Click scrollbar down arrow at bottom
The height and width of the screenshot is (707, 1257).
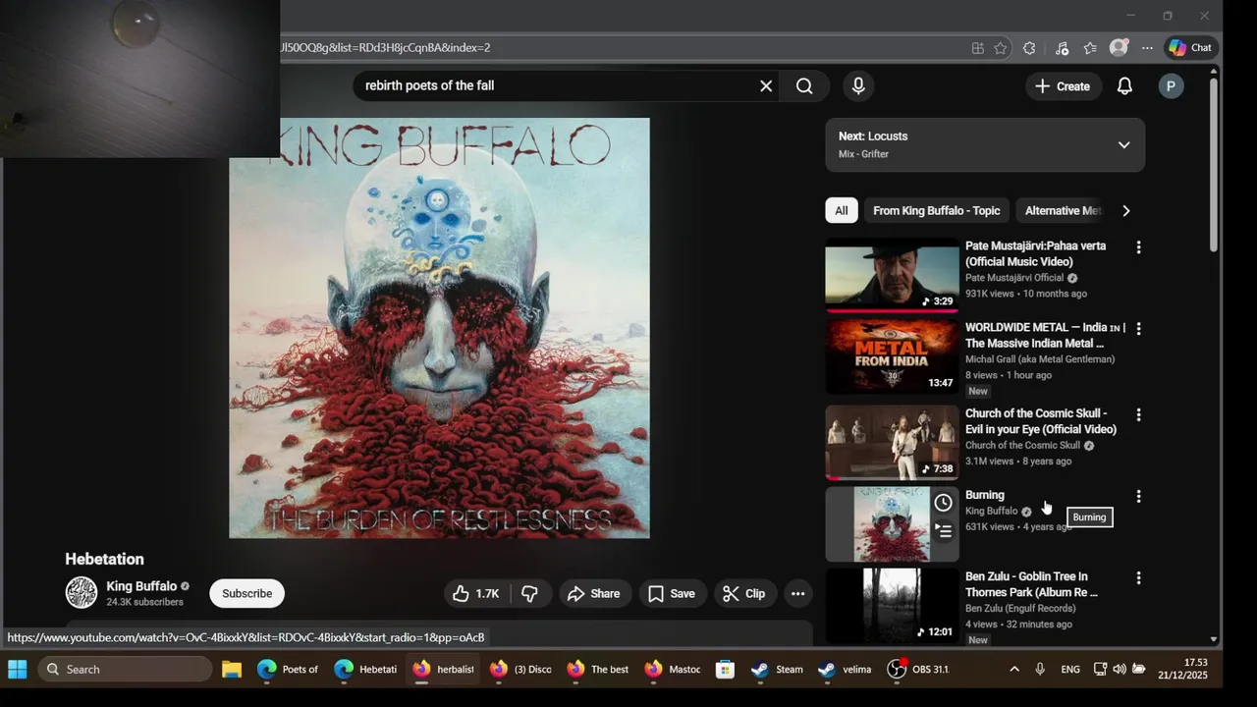click(x=1214, y=639)
